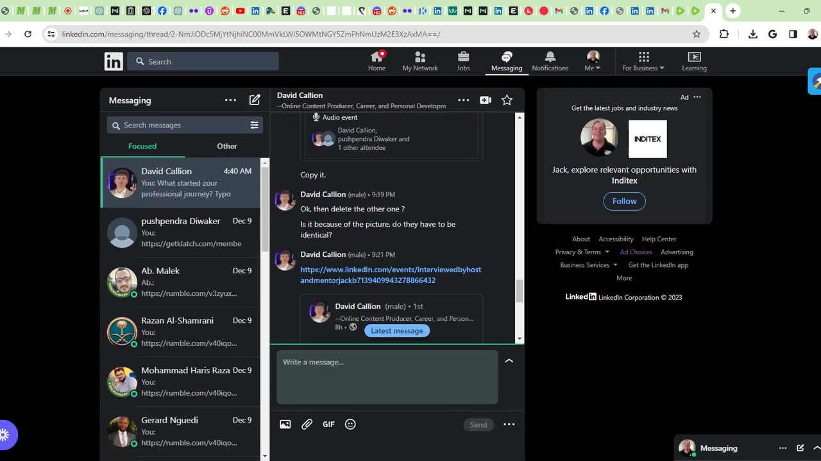Attach a file with the paperclip icon
821x461 pixels.
(307, 424)
